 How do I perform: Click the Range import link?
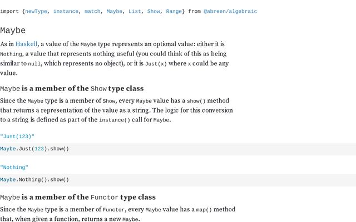[x=174, y=11]
